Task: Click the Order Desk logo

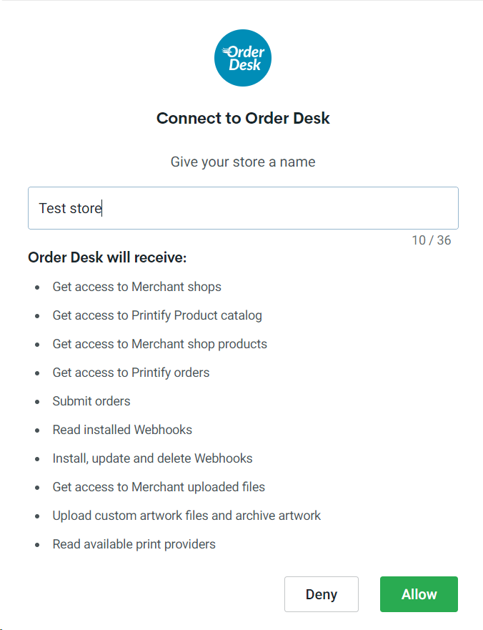Action: click(243, 58)
